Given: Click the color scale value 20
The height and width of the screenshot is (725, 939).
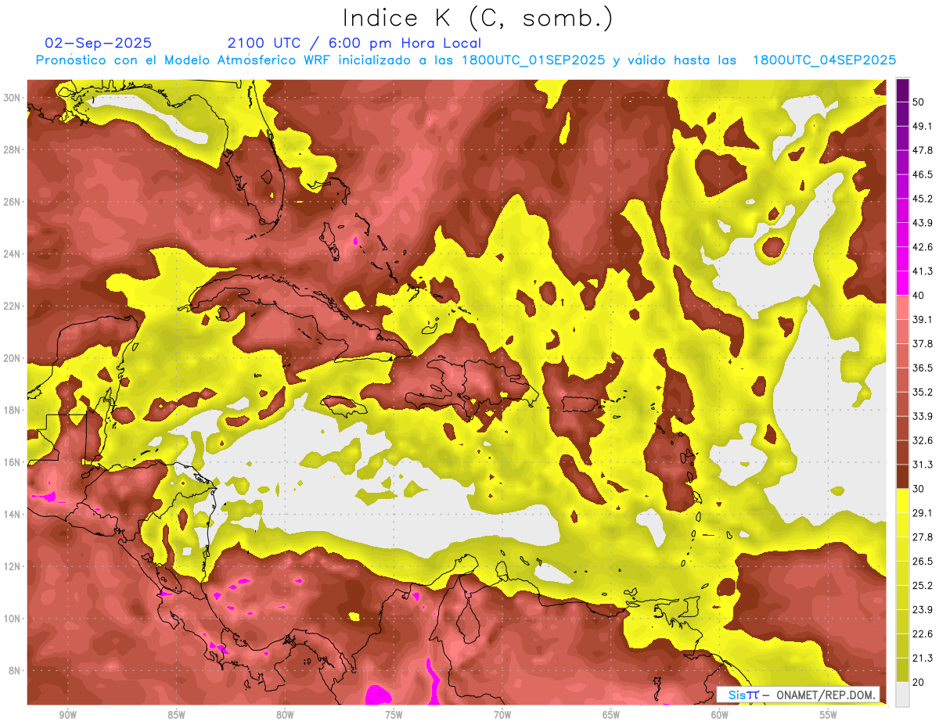Looking at the screenshot, I should [919, 682].
